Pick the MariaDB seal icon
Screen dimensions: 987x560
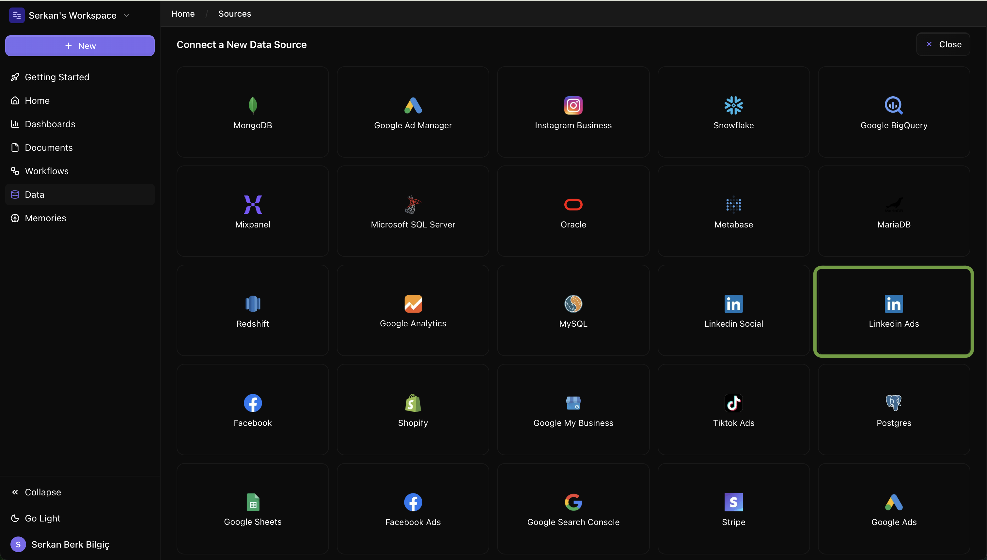(894, 205)
